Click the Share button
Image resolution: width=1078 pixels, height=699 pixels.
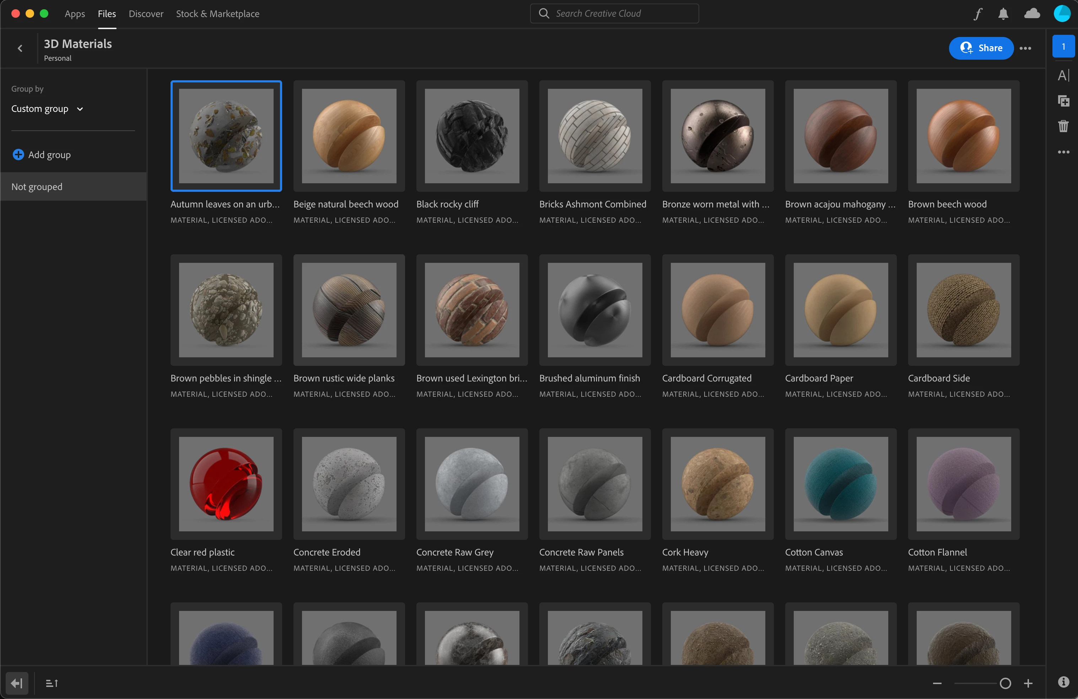click(981, 48)
